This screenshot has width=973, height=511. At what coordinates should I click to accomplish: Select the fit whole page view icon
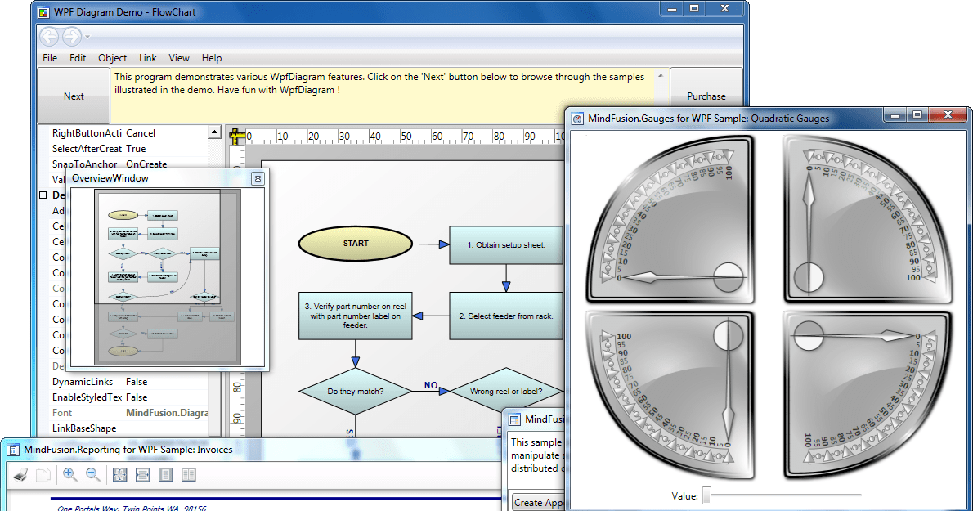119,475
